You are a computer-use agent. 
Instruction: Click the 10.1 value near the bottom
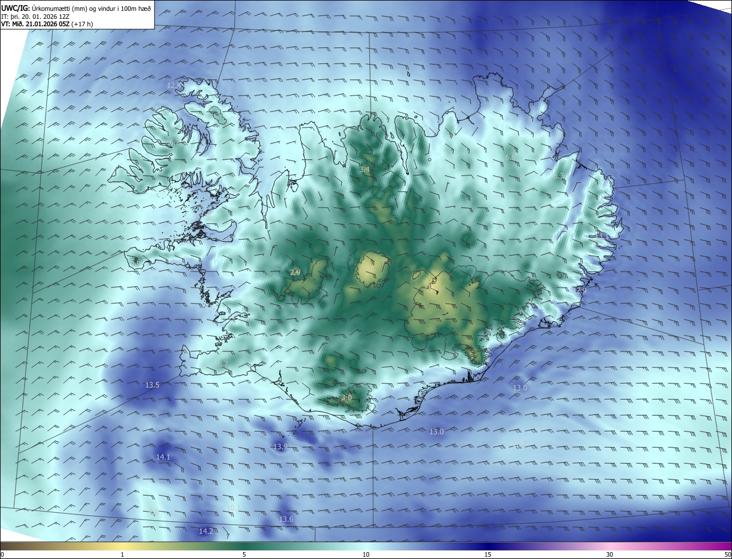233,508
